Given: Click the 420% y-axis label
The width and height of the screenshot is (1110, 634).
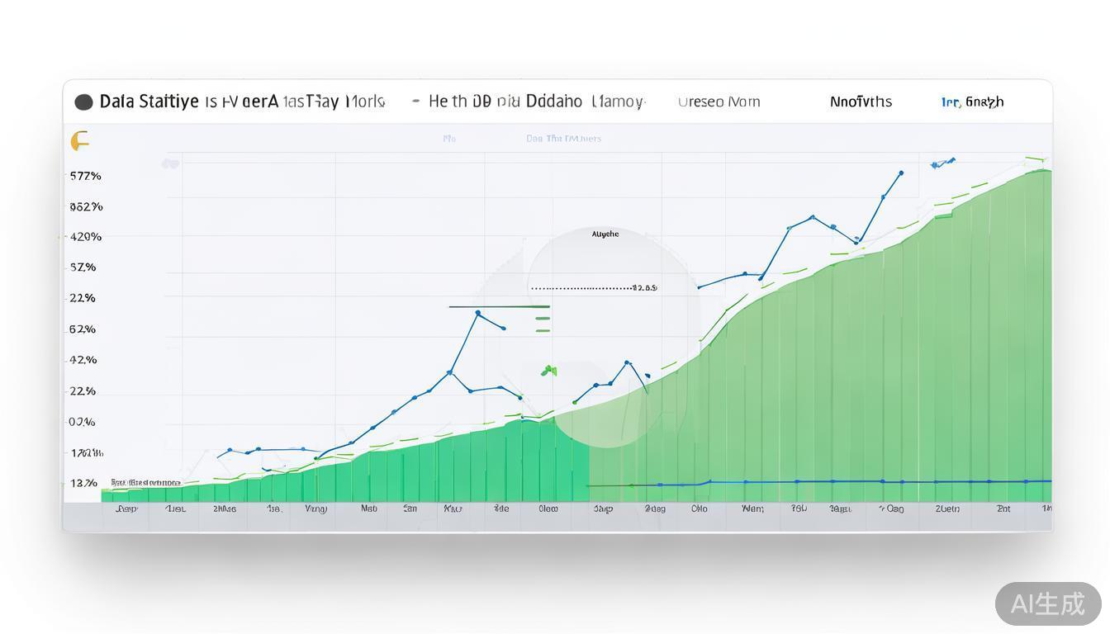Looking at the screenshot, I should pos(85,237).
